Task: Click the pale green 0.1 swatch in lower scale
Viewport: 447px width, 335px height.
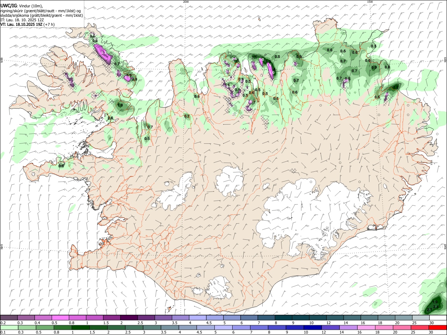Action: click(x=9, y=328)
